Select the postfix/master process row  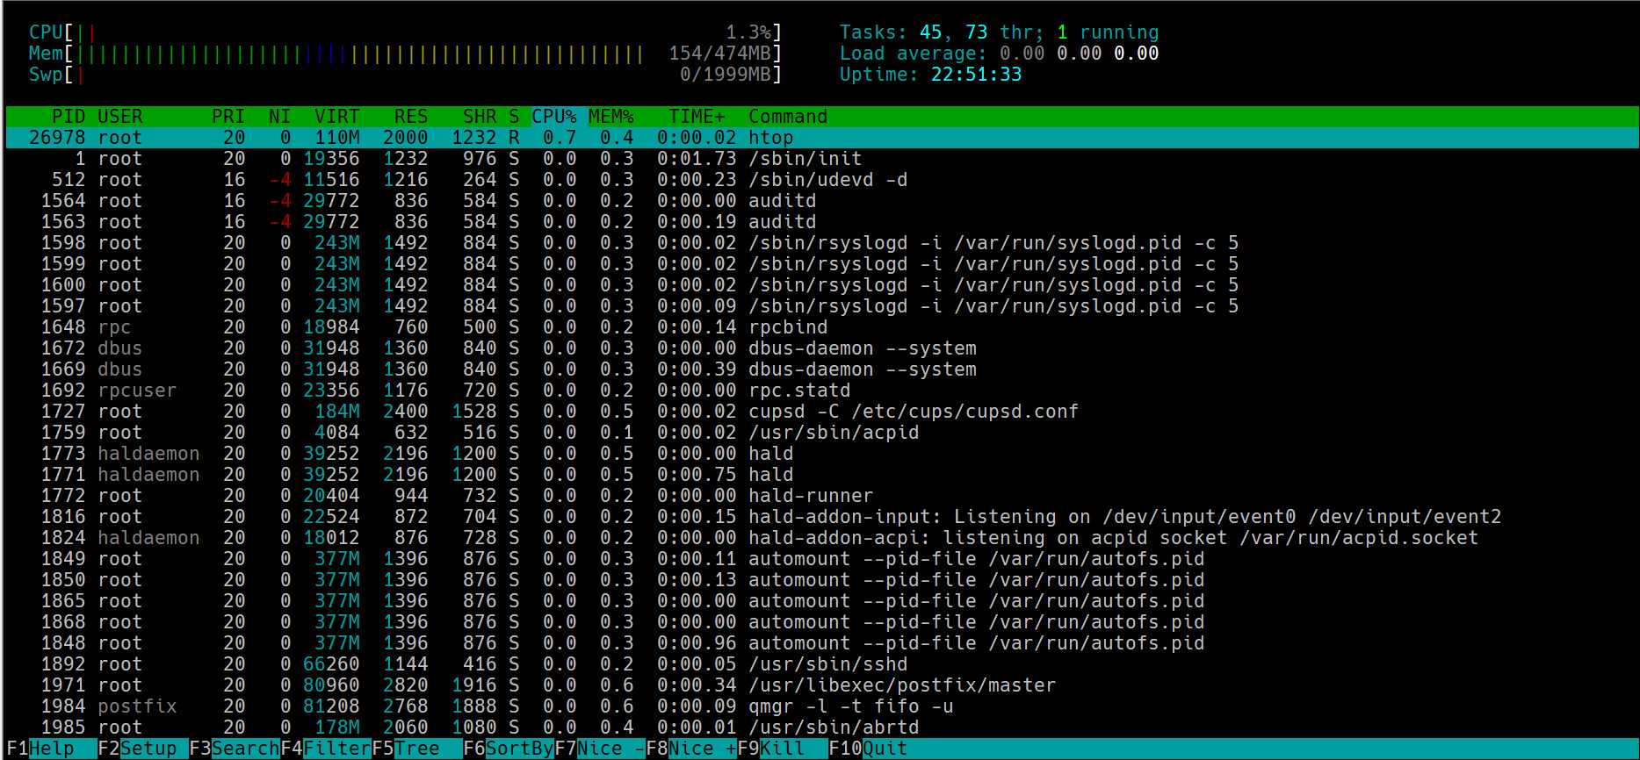tap(822, 685)
